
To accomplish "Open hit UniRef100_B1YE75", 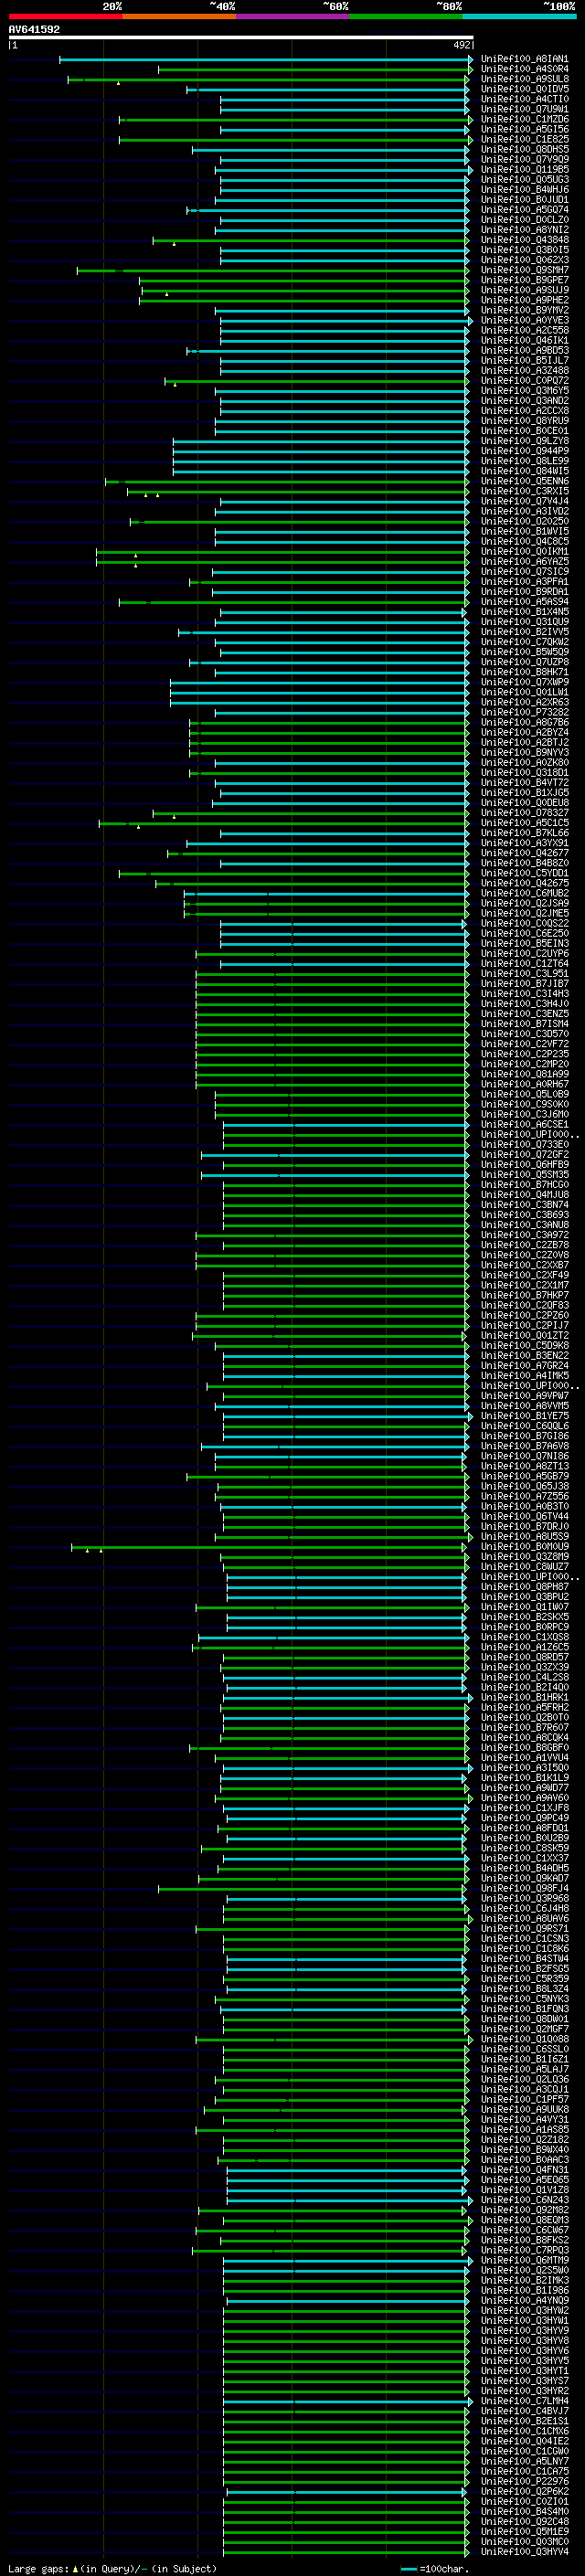I will pyautogui.click(x=524, y=1416).
